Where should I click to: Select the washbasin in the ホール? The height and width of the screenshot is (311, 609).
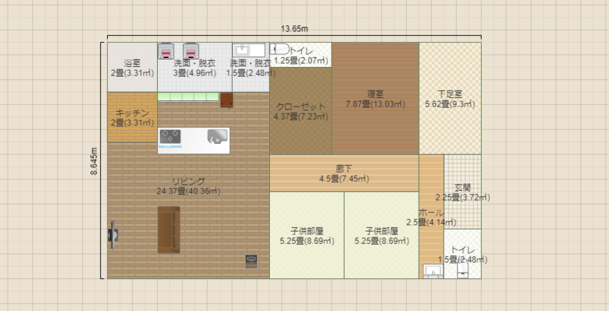(x=433, y=271)
